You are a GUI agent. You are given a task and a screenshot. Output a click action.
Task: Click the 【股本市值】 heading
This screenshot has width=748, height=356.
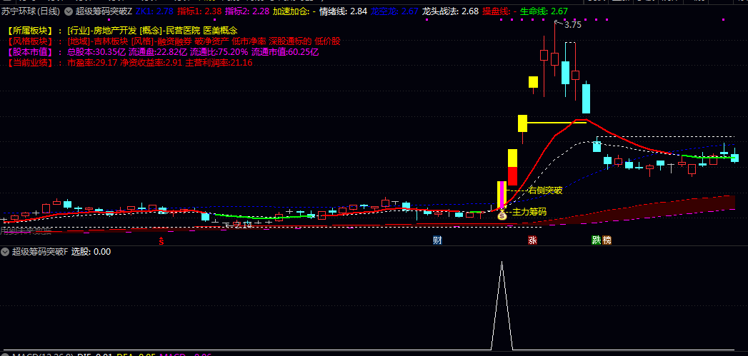[29, 52]
